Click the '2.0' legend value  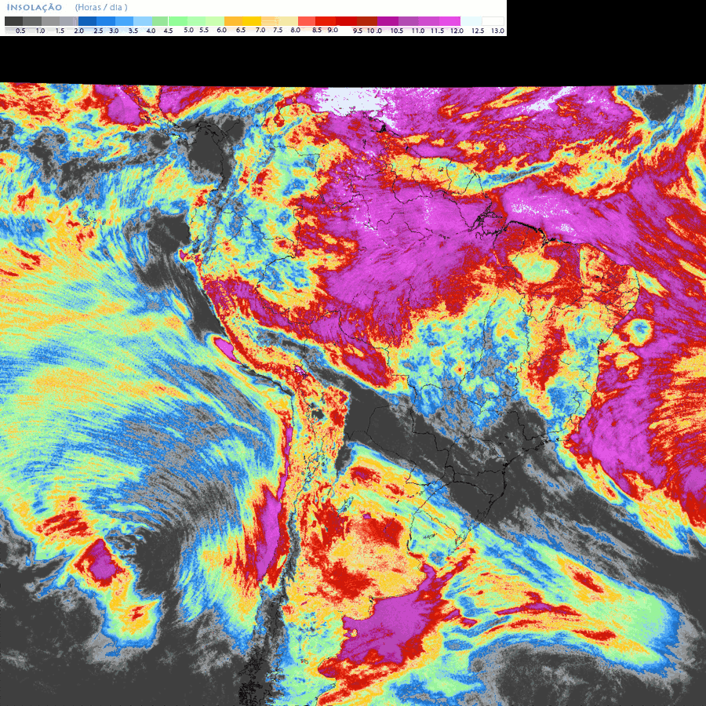click(x=78, y=31)
